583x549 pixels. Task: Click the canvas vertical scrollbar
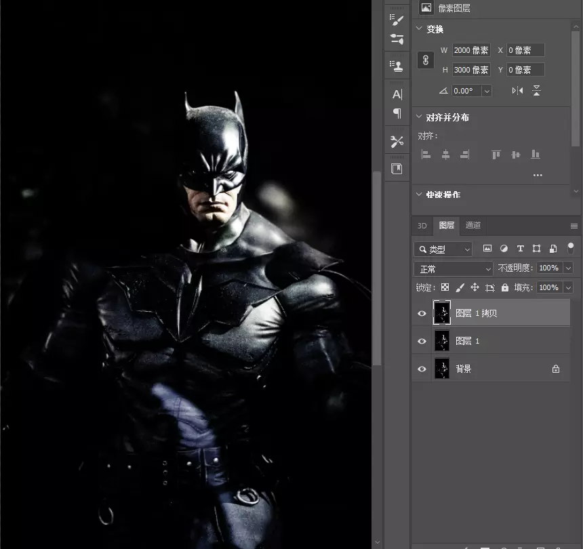pos(377,268)
